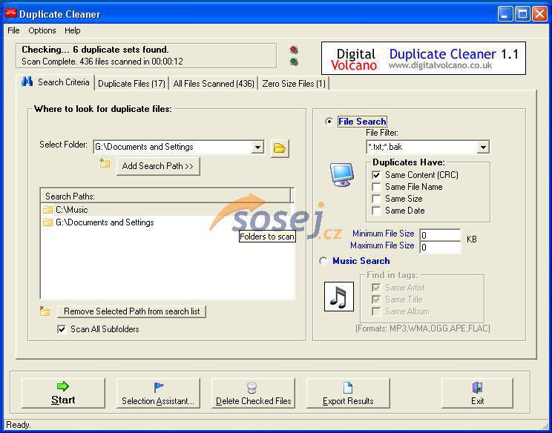This screenshot has width=552, height=433.
Task: Click the music note icon under Music Search
Action: click(338, 297)
